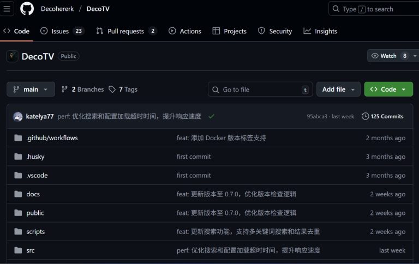View the 7 Tags list
This screenshot has width=419, height=264.
point(123,89)
